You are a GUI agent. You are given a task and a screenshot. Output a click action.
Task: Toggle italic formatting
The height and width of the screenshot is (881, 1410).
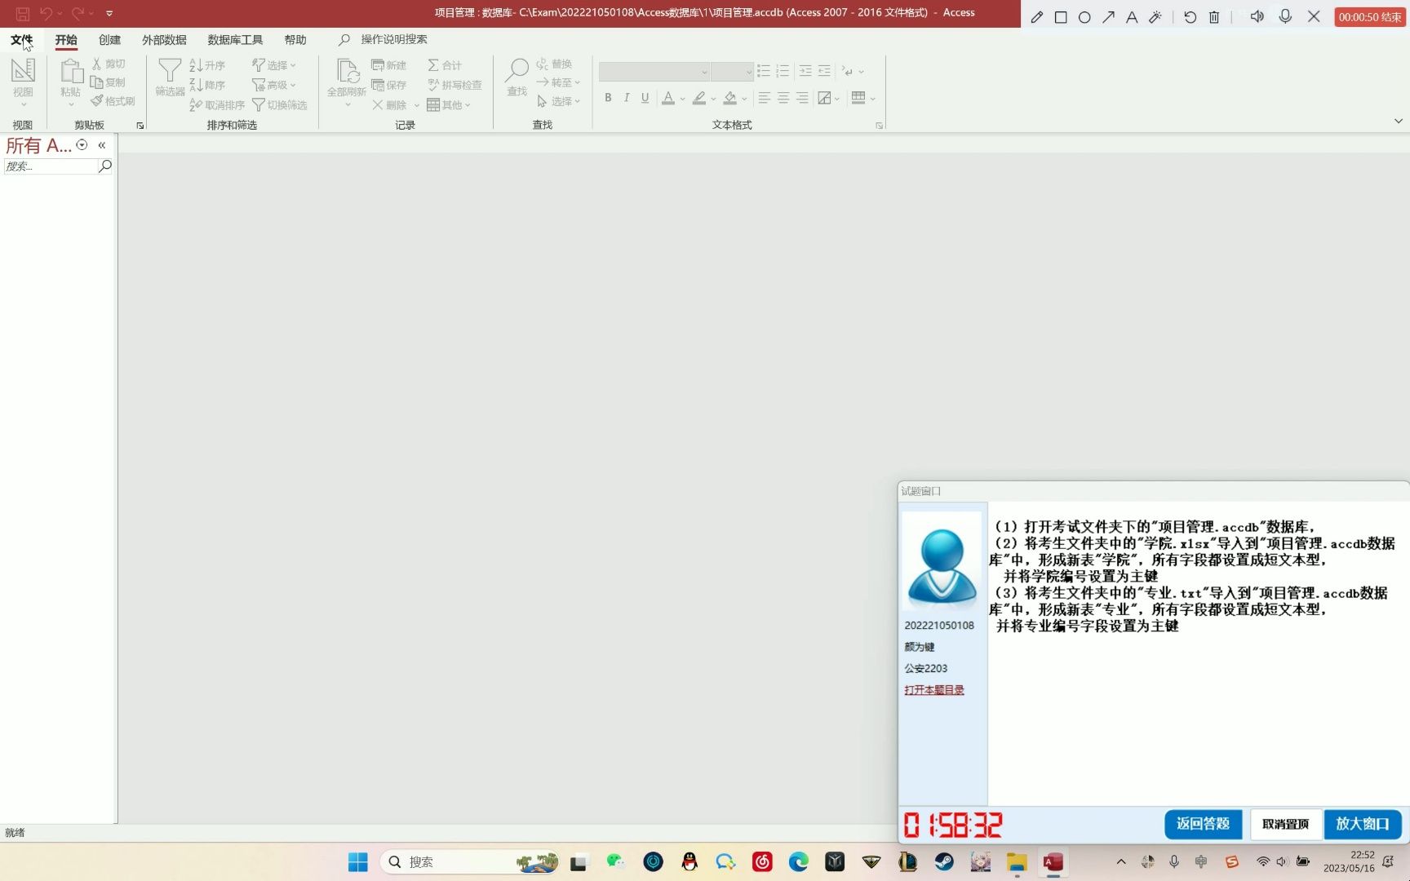(x=626, y=98)
